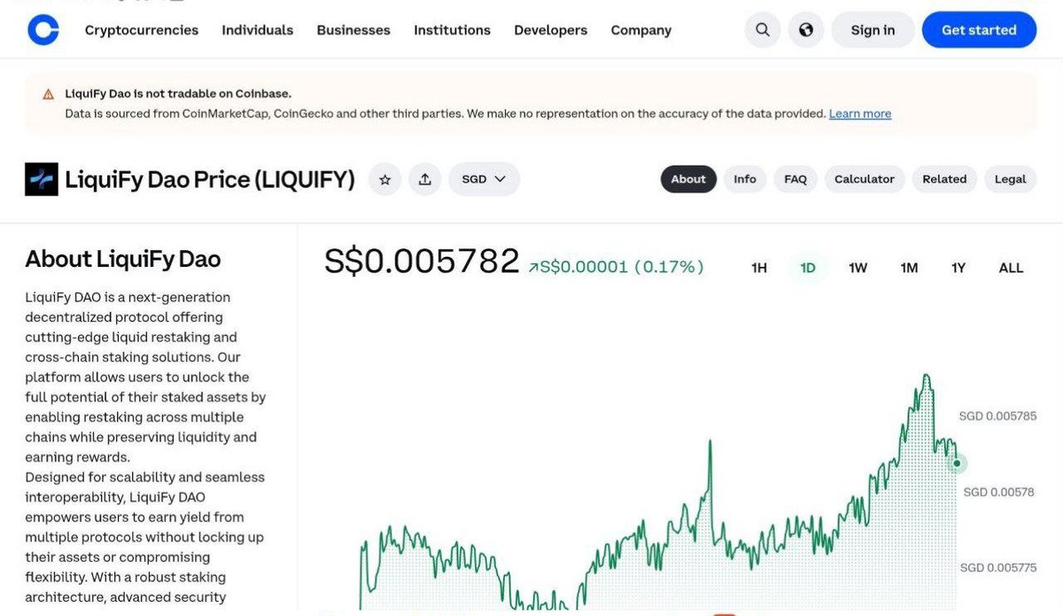This screenshot has height=616, width=1063.
Task: Click the current price dot on chart
Action: tap(957, 463)
